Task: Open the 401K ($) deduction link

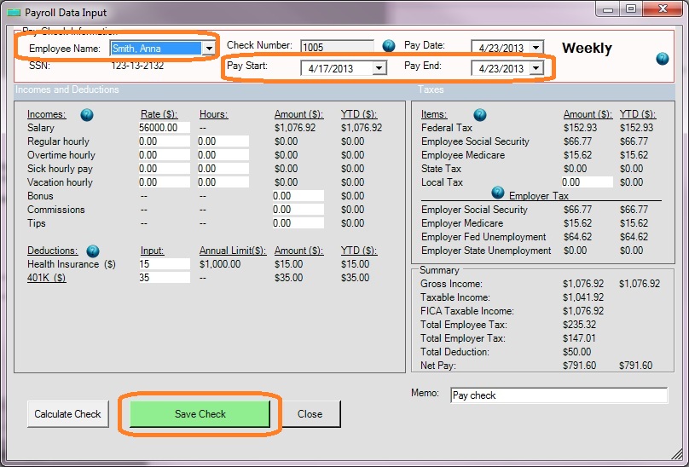Action: click(x=47, y=278)
